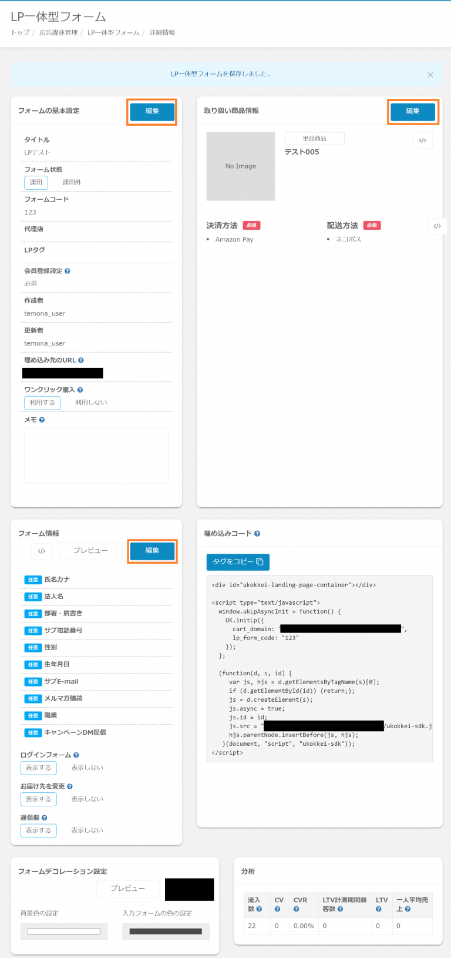Click the help icon beside 埋め込みコード
Image resolution: width=451 pixels, height=958 pixels.
click(257, 534)
